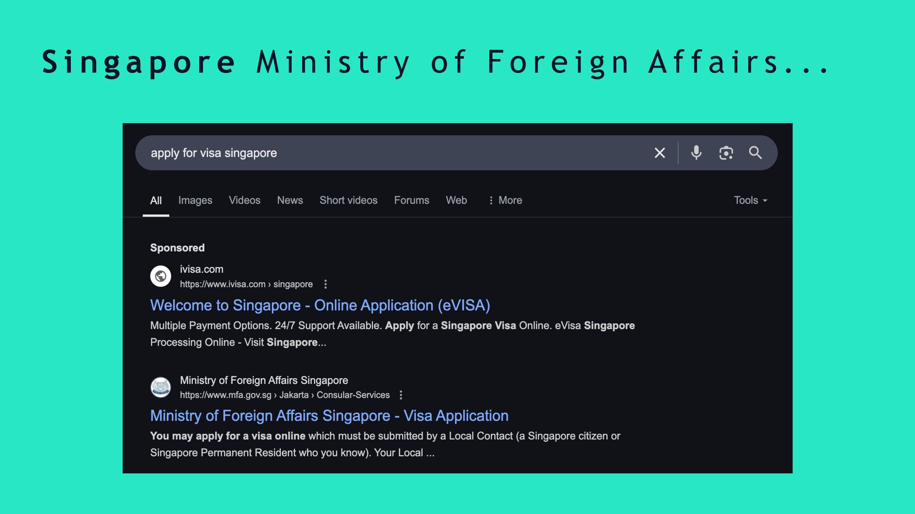915x514 pixels.
Task: Switch to the Videos tab
Action: coord(244,200)
